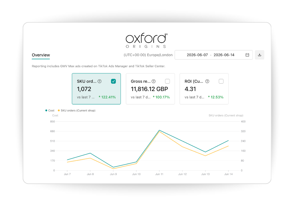Screen dimensions: 295x206
Task: Click the SKU orders (Current shop) axis title
Action: click(x=226, y=115)
